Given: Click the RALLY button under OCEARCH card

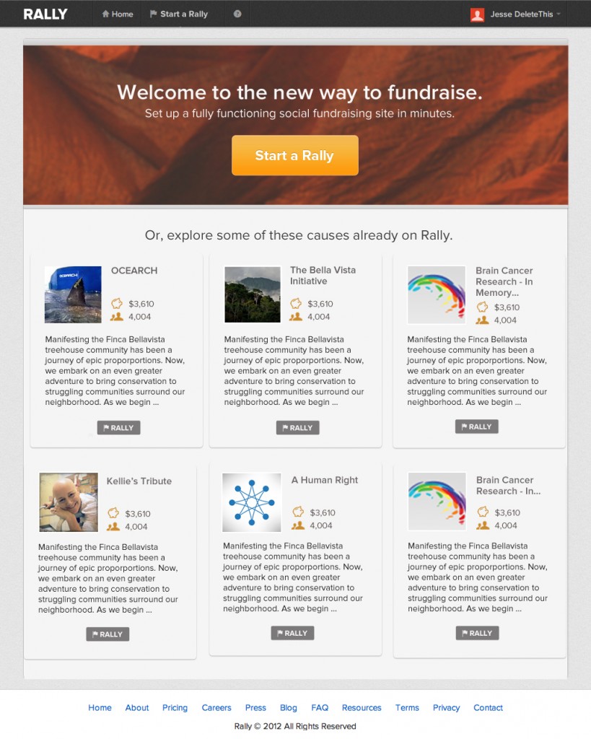Looking at the screenshot, I should pos(119,428).
